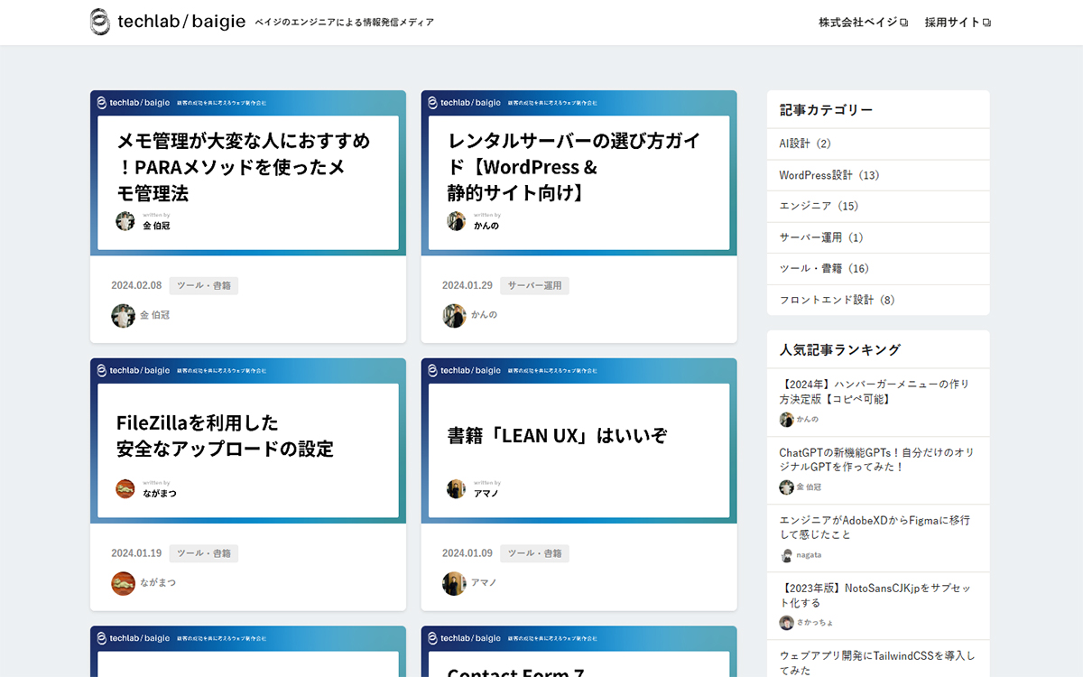Click ながまつ's avatar on the FileZilla article
Image resolution: width=1083 pixels, height=677 pixels.
pyautogui.click(x=125, y=583)
